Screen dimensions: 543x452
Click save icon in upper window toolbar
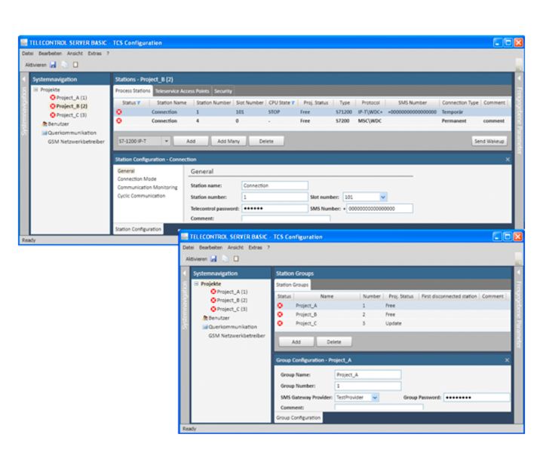(x=53, y=65)
